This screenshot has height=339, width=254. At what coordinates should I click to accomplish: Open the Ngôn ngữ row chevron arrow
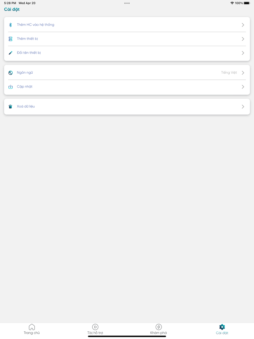tap(243, 73)
